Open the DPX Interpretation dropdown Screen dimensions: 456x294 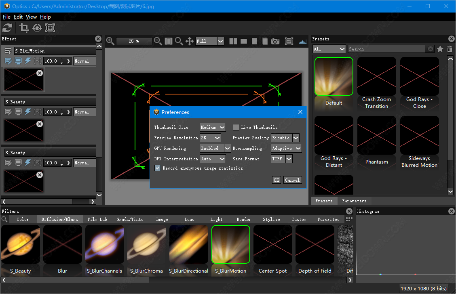[x=213, y=159]
